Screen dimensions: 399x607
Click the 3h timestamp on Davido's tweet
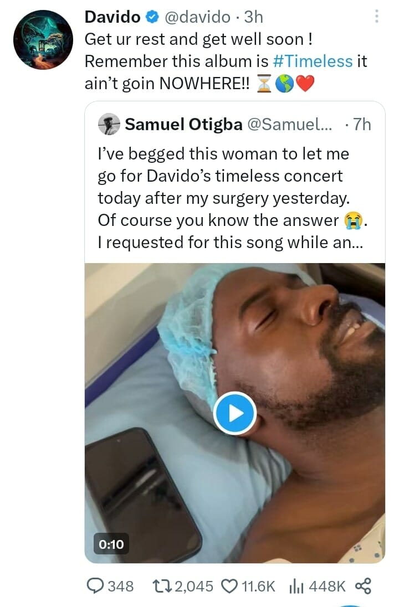tap(253, 18)
